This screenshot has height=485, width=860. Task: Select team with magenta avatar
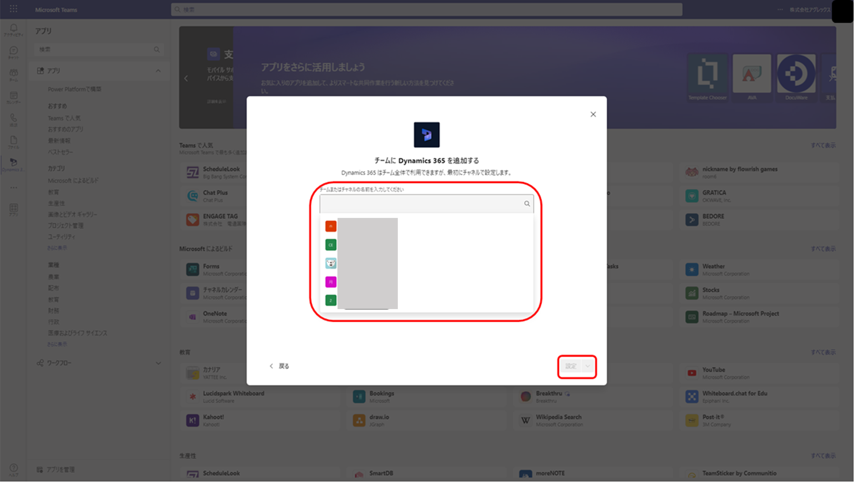[x=331, y=282]
